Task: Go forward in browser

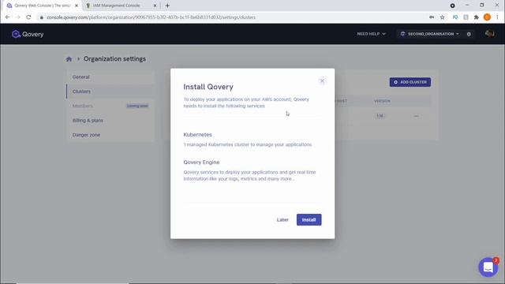Action: coord(17,17)
